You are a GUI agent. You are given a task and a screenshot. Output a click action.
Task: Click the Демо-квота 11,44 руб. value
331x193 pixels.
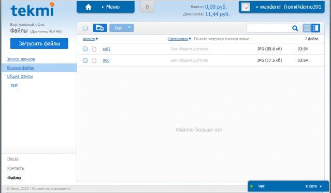click(218, 14)
